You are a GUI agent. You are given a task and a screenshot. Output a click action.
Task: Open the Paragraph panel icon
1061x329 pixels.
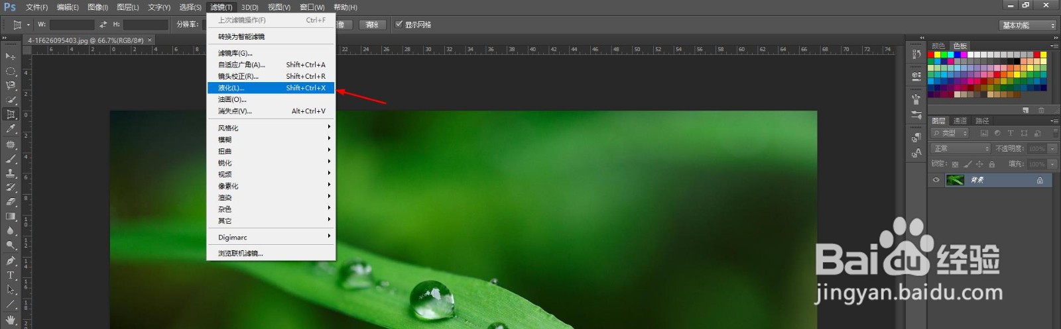(x=916, y=138)
